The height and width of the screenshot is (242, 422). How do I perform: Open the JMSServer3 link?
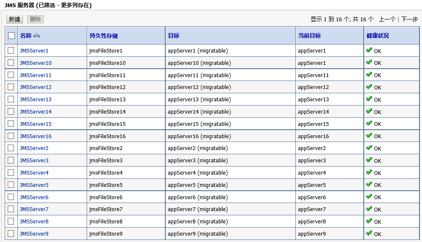[x=34, y=161]
